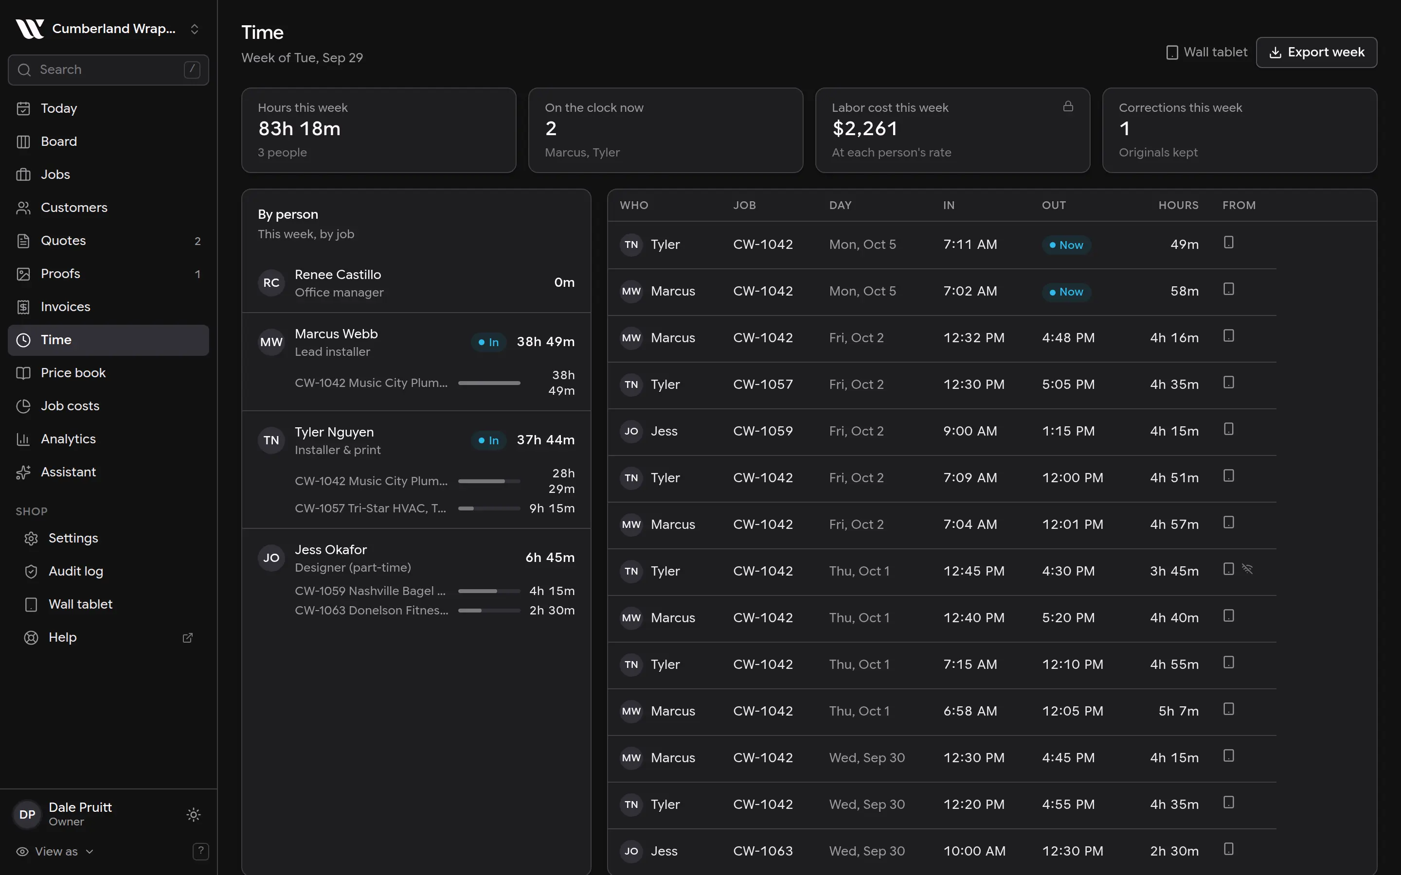
Task: Click the Hours this week card
Action: tap(378, 130)
